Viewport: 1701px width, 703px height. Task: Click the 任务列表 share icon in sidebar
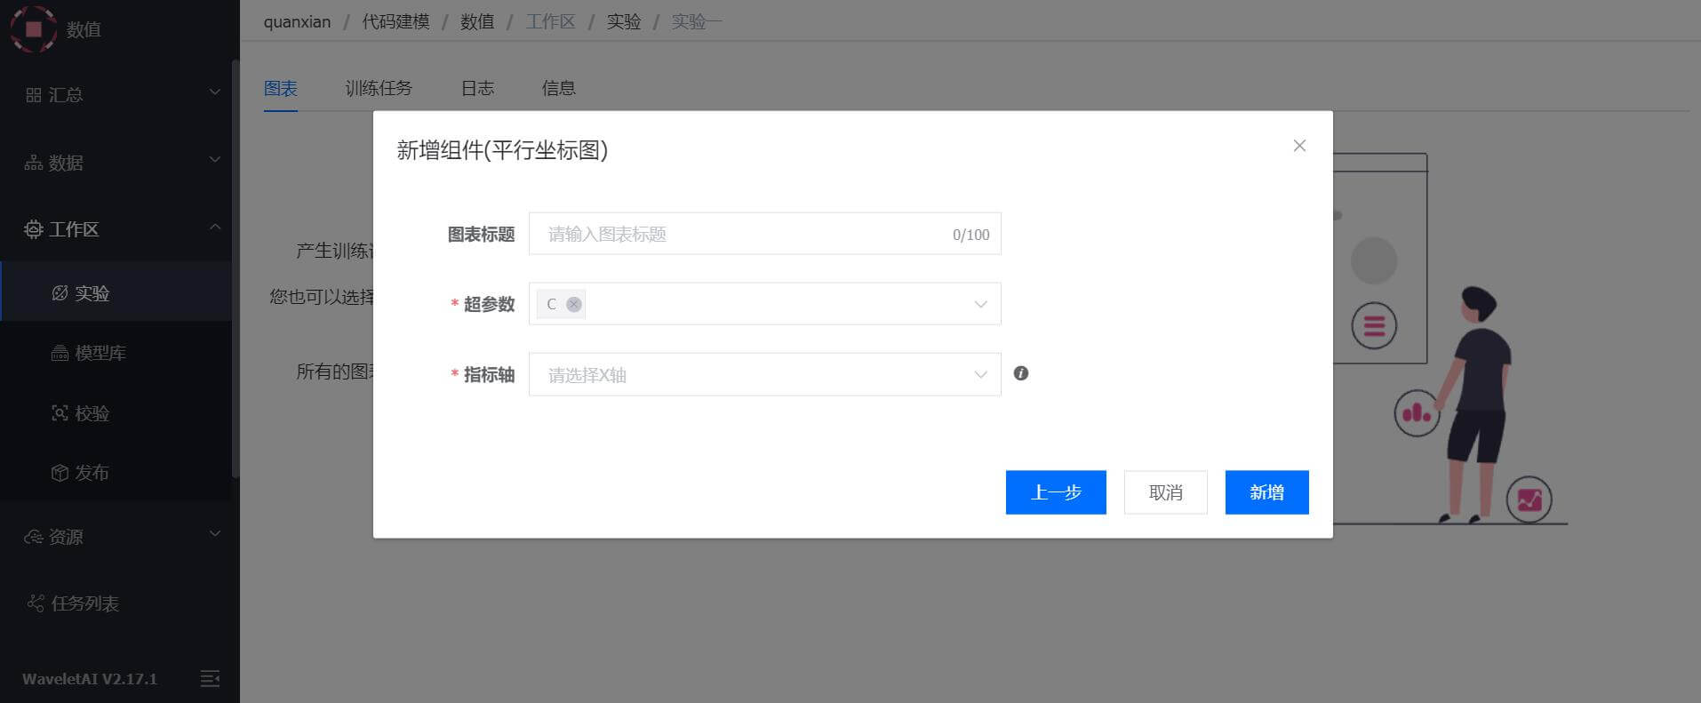tap(36, 603)
